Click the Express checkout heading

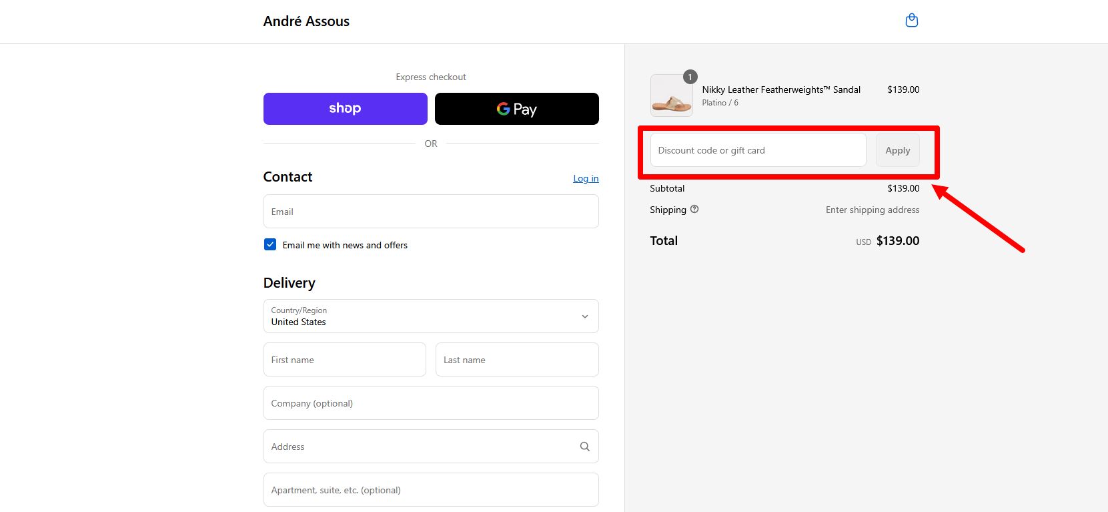(x=431, y=77)
